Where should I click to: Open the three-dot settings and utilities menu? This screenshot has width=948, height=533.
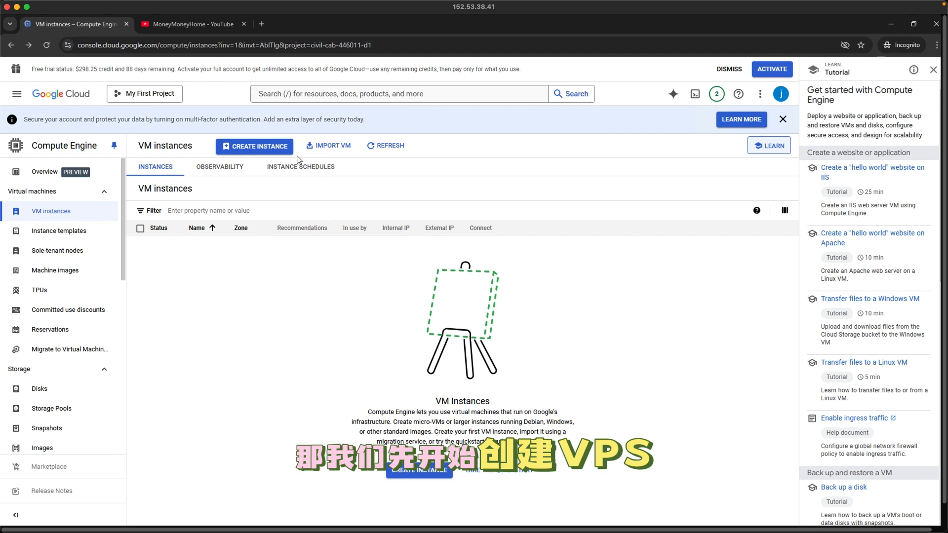tap(760, 94)
